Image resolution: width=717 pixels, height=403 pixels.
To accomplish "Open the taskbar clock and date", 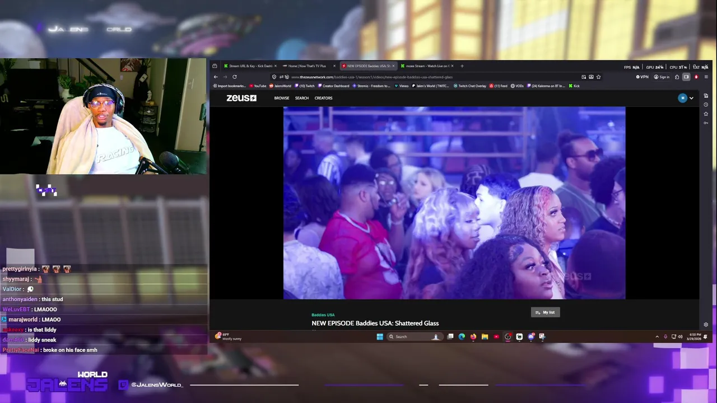I will (x=693, y=336).
